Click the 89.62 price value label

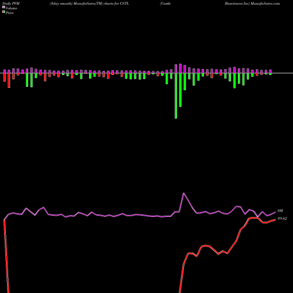pos(282,219)
